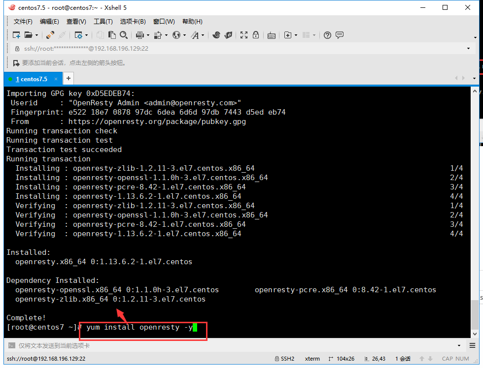Open the 帮助(H) menu
483x368 pixels.
192,22
